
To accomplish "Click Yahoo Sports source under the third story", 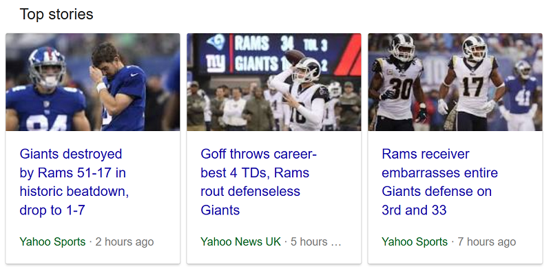I will pyautogui.click(x=415, y=242).
